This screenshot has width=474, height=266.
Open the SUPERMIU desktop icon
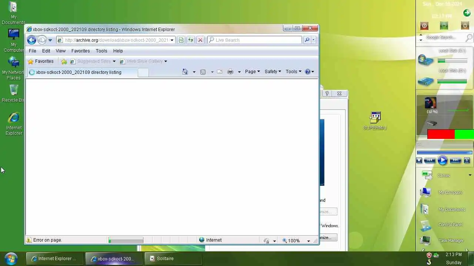click(x=375, y=120)
